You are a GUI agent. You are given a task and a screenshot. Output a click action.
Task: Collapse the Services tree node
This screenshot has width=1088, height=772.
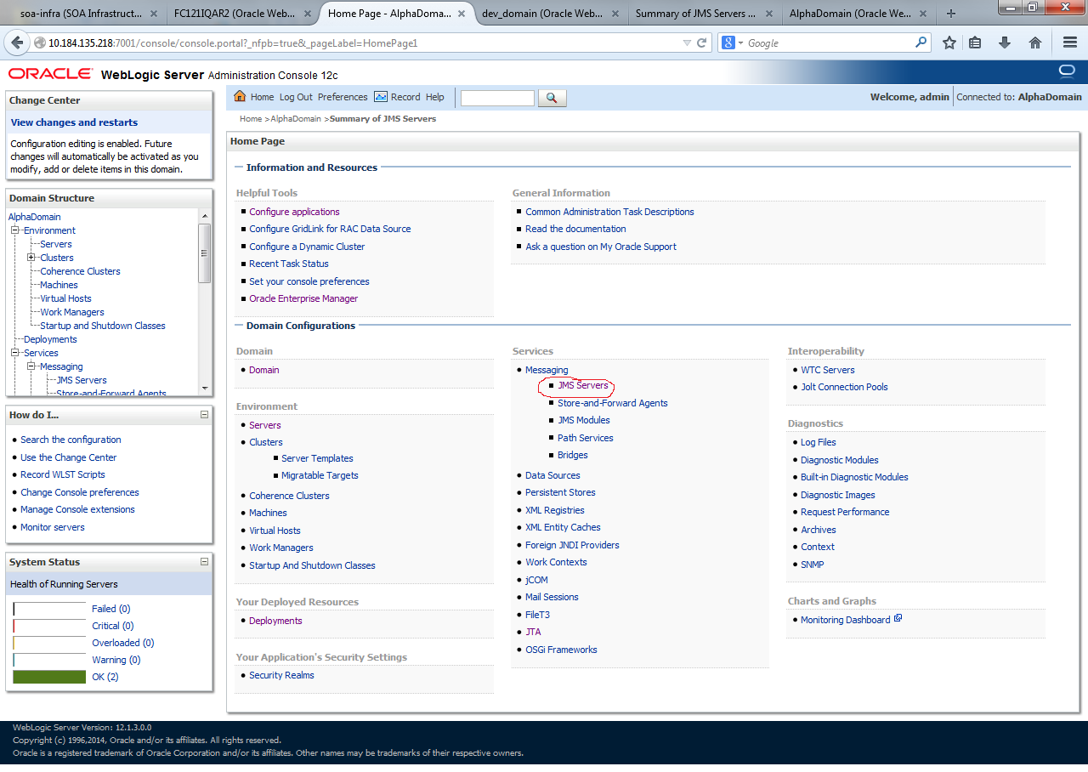pos(14,353)
